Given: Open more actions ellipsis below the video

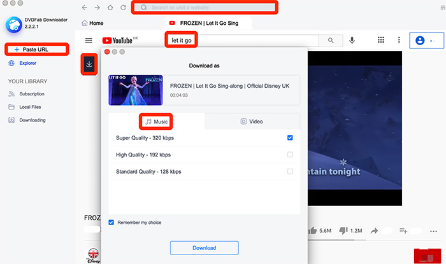Looking at the screenshot, I should (433, 231).
